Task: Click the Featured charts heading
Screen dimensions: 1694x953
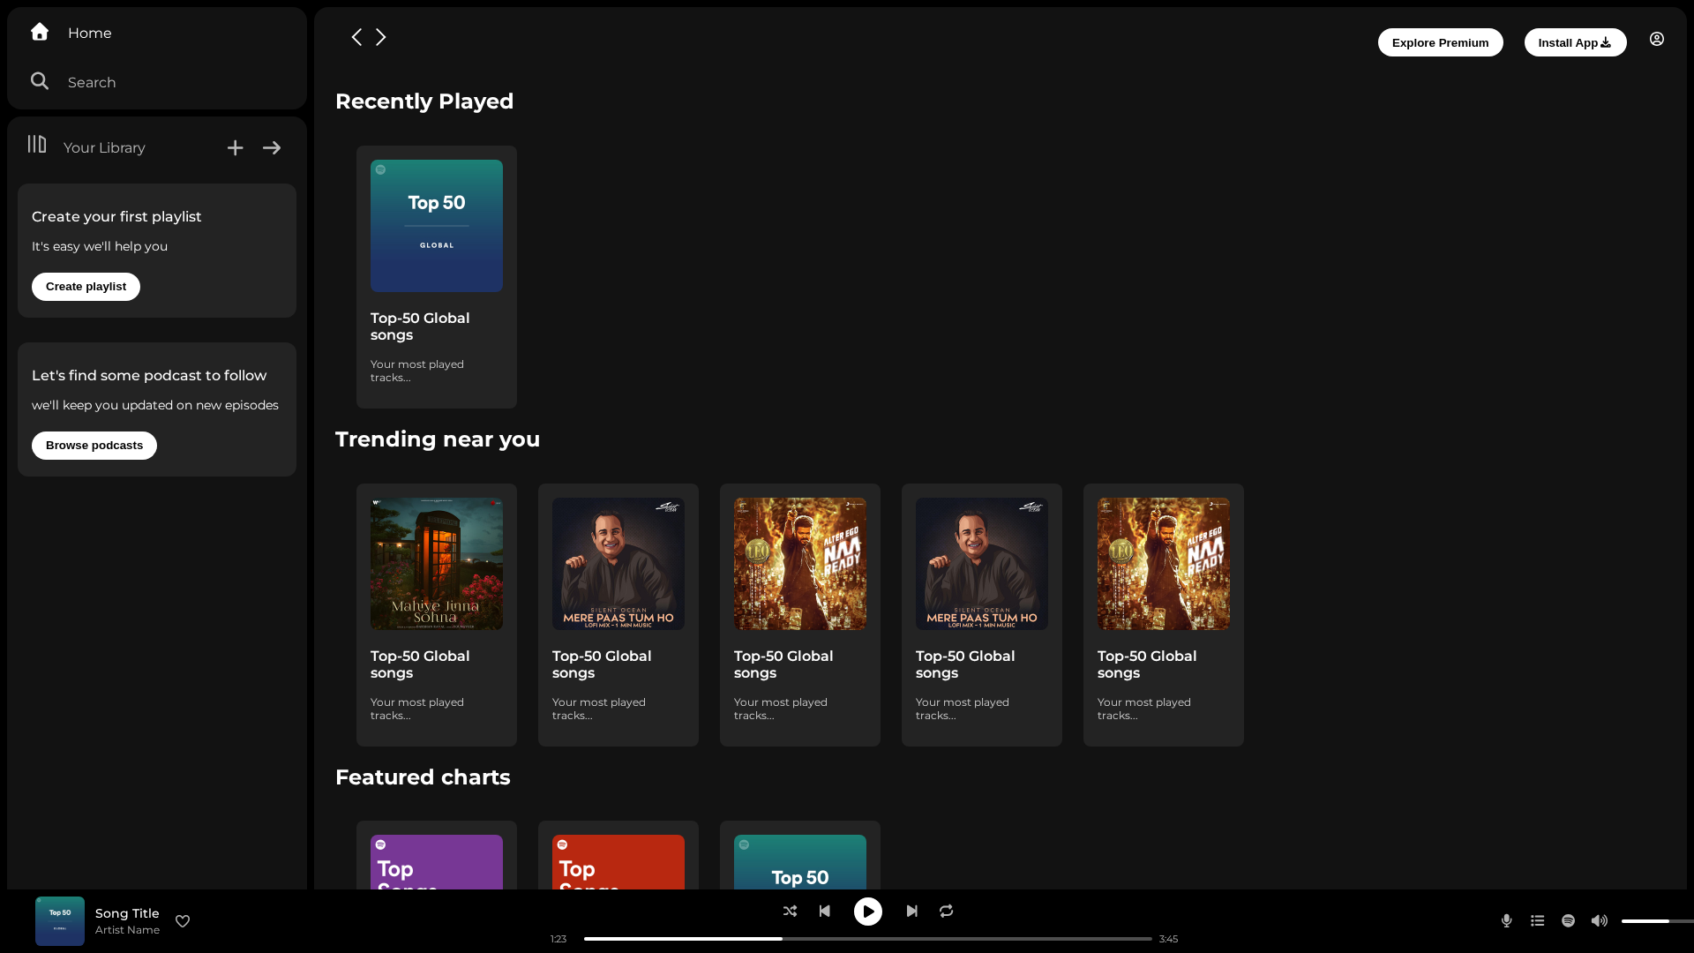Action: click(x=423, y=777)
